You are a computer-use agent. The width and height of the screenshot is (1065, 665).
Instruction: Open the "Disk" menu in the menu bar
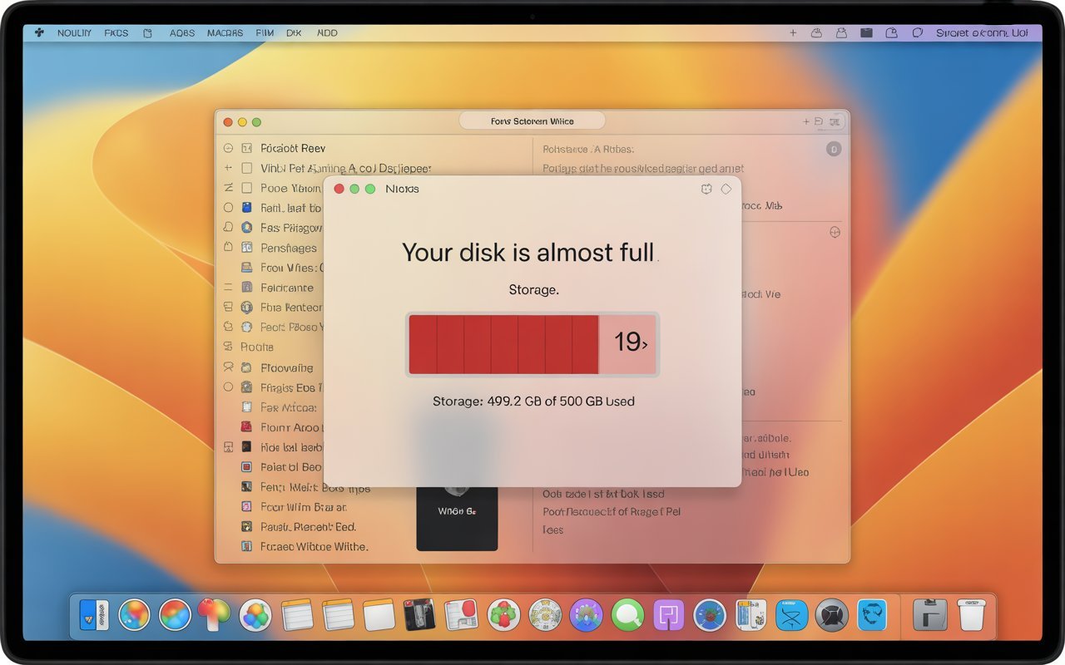[x=293, y=32]
